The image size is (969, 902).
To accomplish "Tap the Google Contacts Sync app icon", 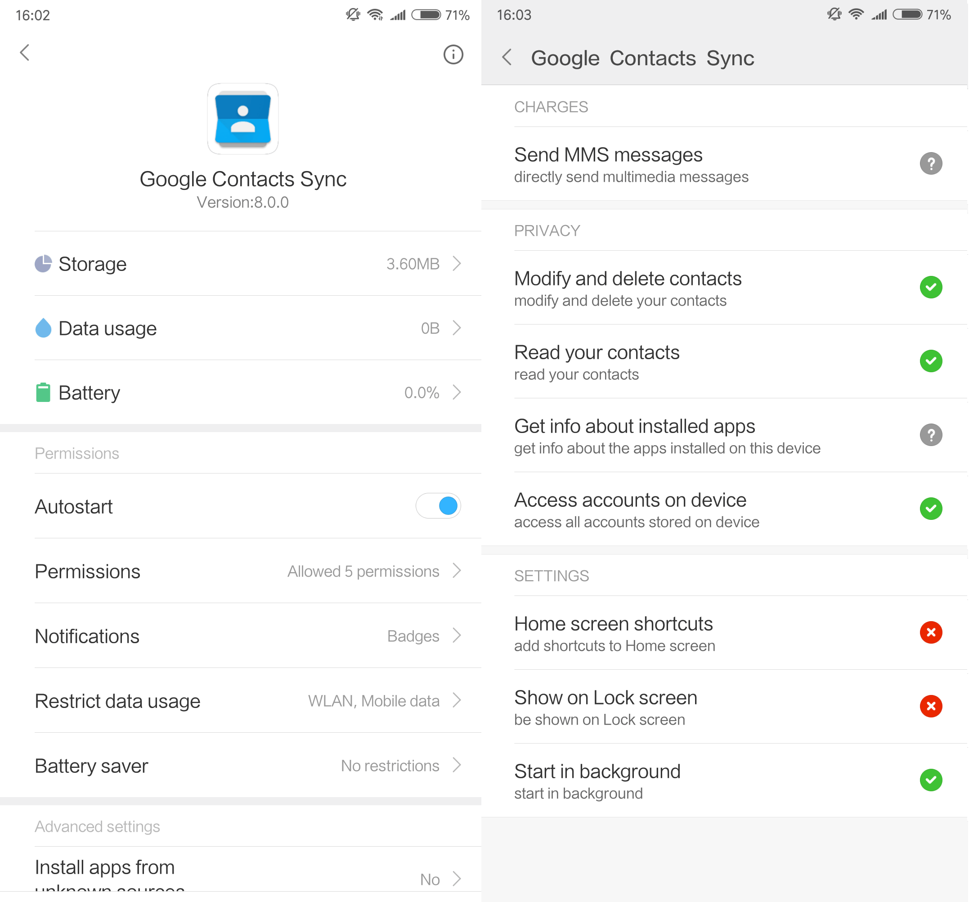I will pyautogui.click(x=243, y=119).
